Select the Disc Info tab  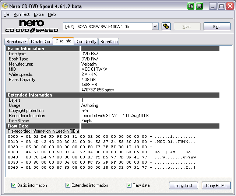[63, 41]
